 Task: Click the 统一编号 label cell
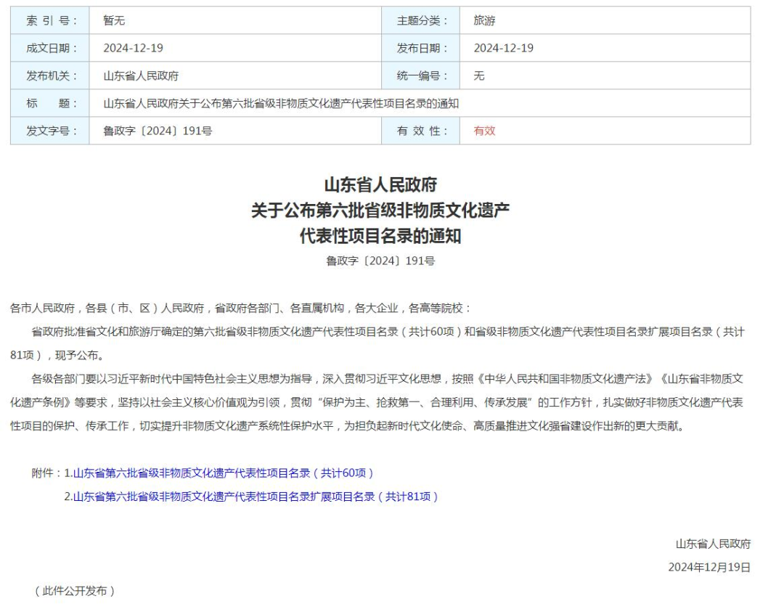[x=421, y=76]
